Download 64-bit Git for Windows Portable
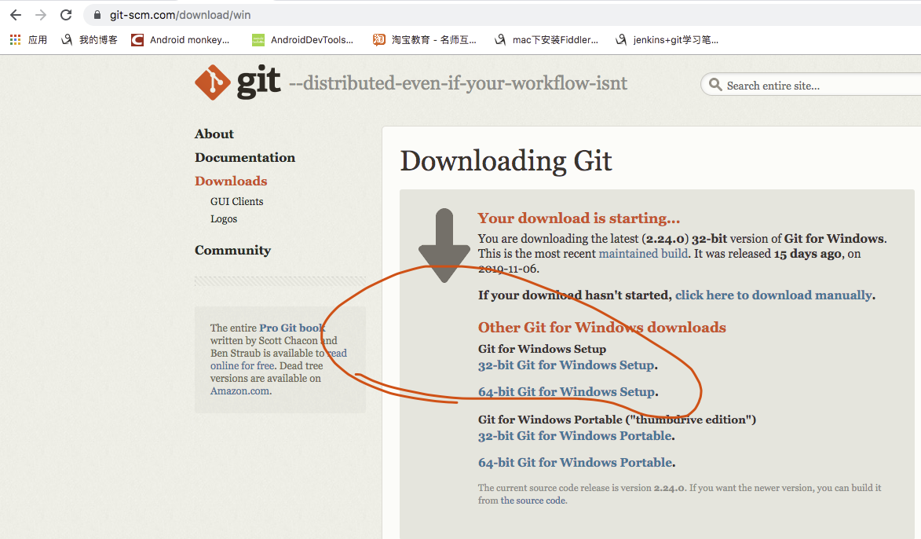This screenshot has height=539, width=921. point(575,462)
